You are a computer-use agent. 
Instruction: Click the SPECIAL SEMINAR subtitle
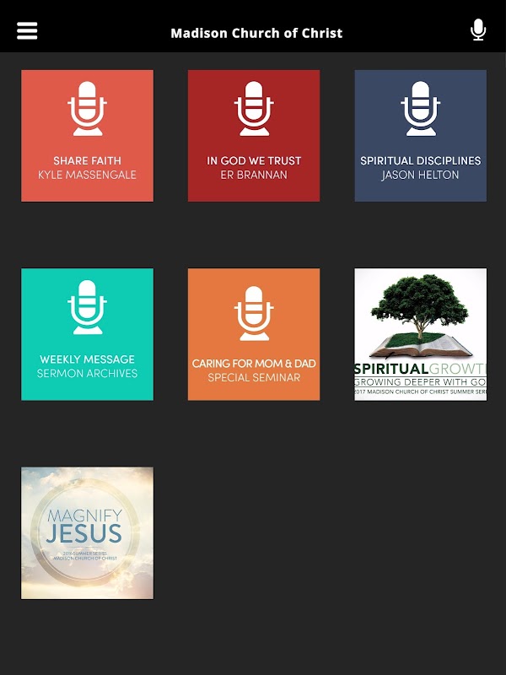point(254,377)
